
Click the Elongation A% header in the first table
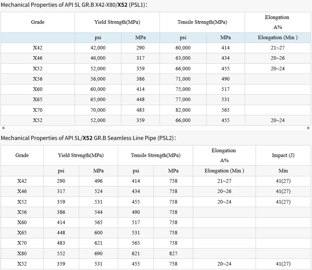[278, 22]
